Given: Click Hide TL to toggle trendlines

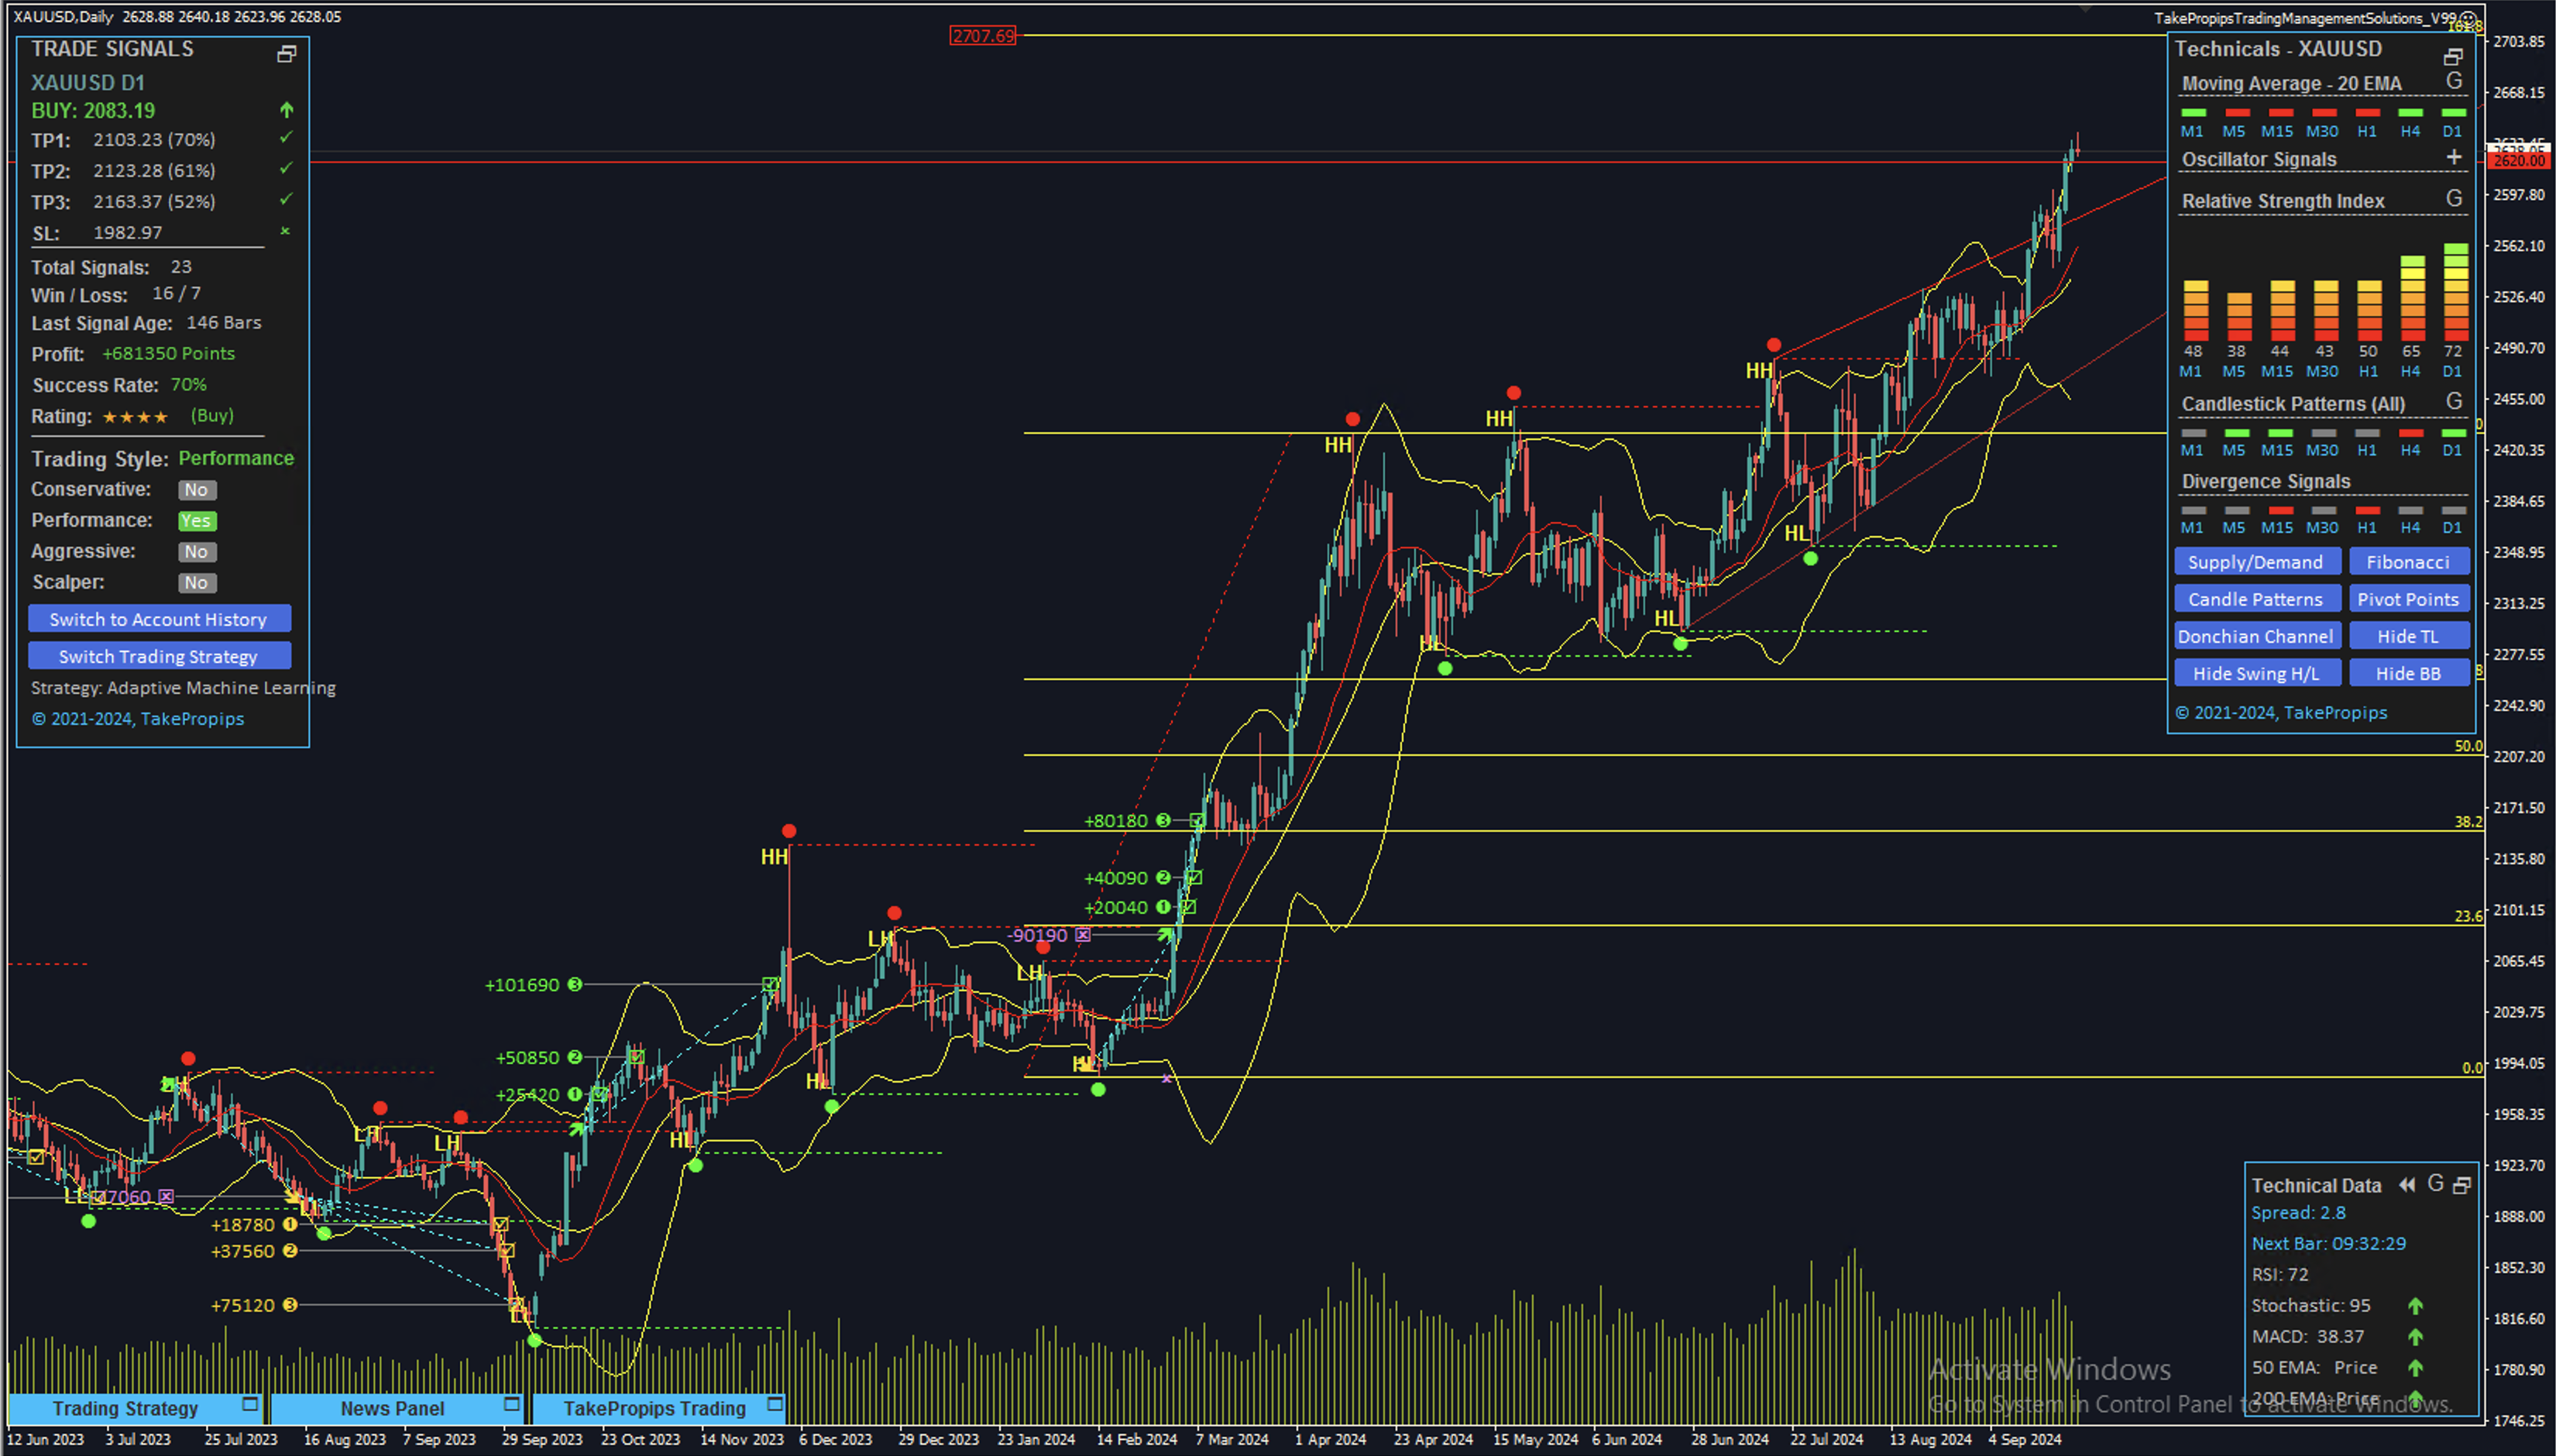Looking at the screenshot, I should click(2408, 637).
